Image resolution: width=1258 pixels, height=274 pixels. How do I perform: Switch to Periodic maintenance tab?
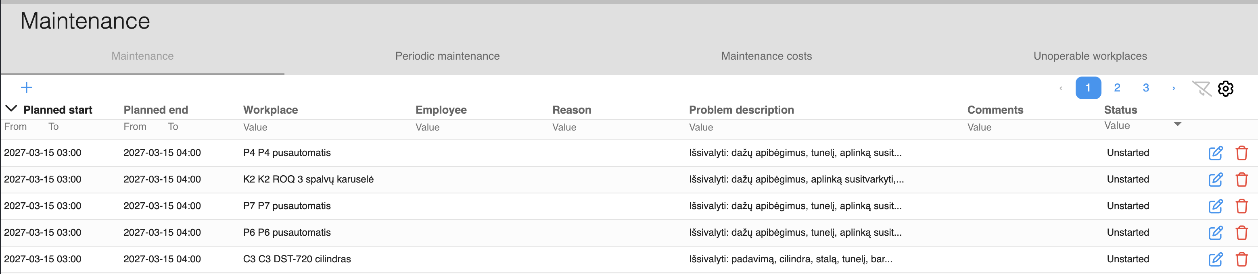[447, 56]
